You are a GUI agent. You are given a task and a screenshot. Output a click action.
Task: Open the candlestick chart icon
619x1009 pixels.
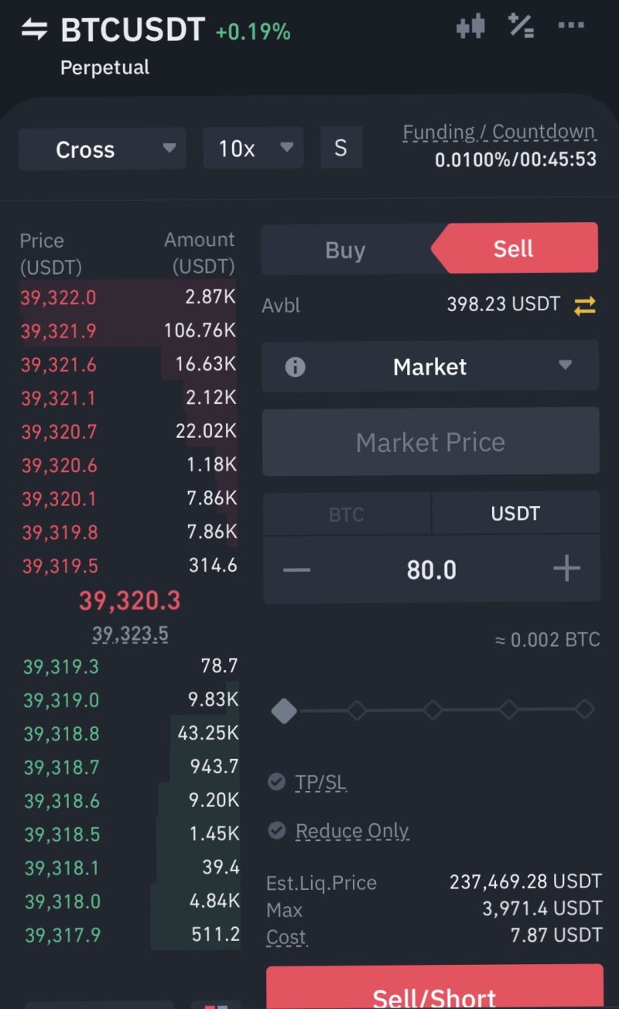click(x=470, y=26)
